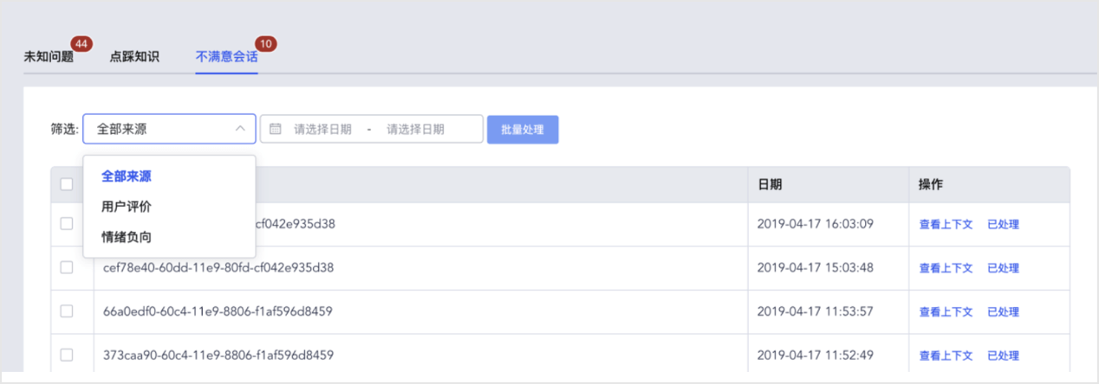Click the red 10 badge on 不满意会话
The image size is (1099, 384).
coord(266,43)
